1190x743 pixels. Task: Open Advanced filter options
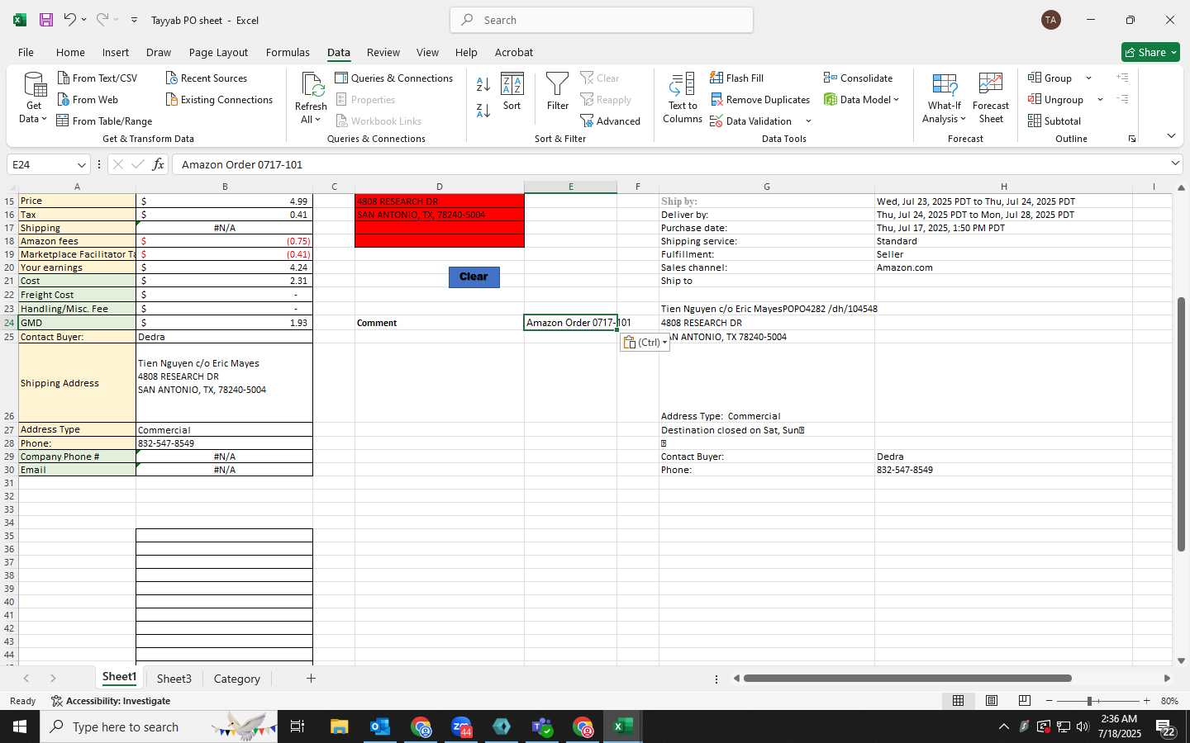click(611, 121)
